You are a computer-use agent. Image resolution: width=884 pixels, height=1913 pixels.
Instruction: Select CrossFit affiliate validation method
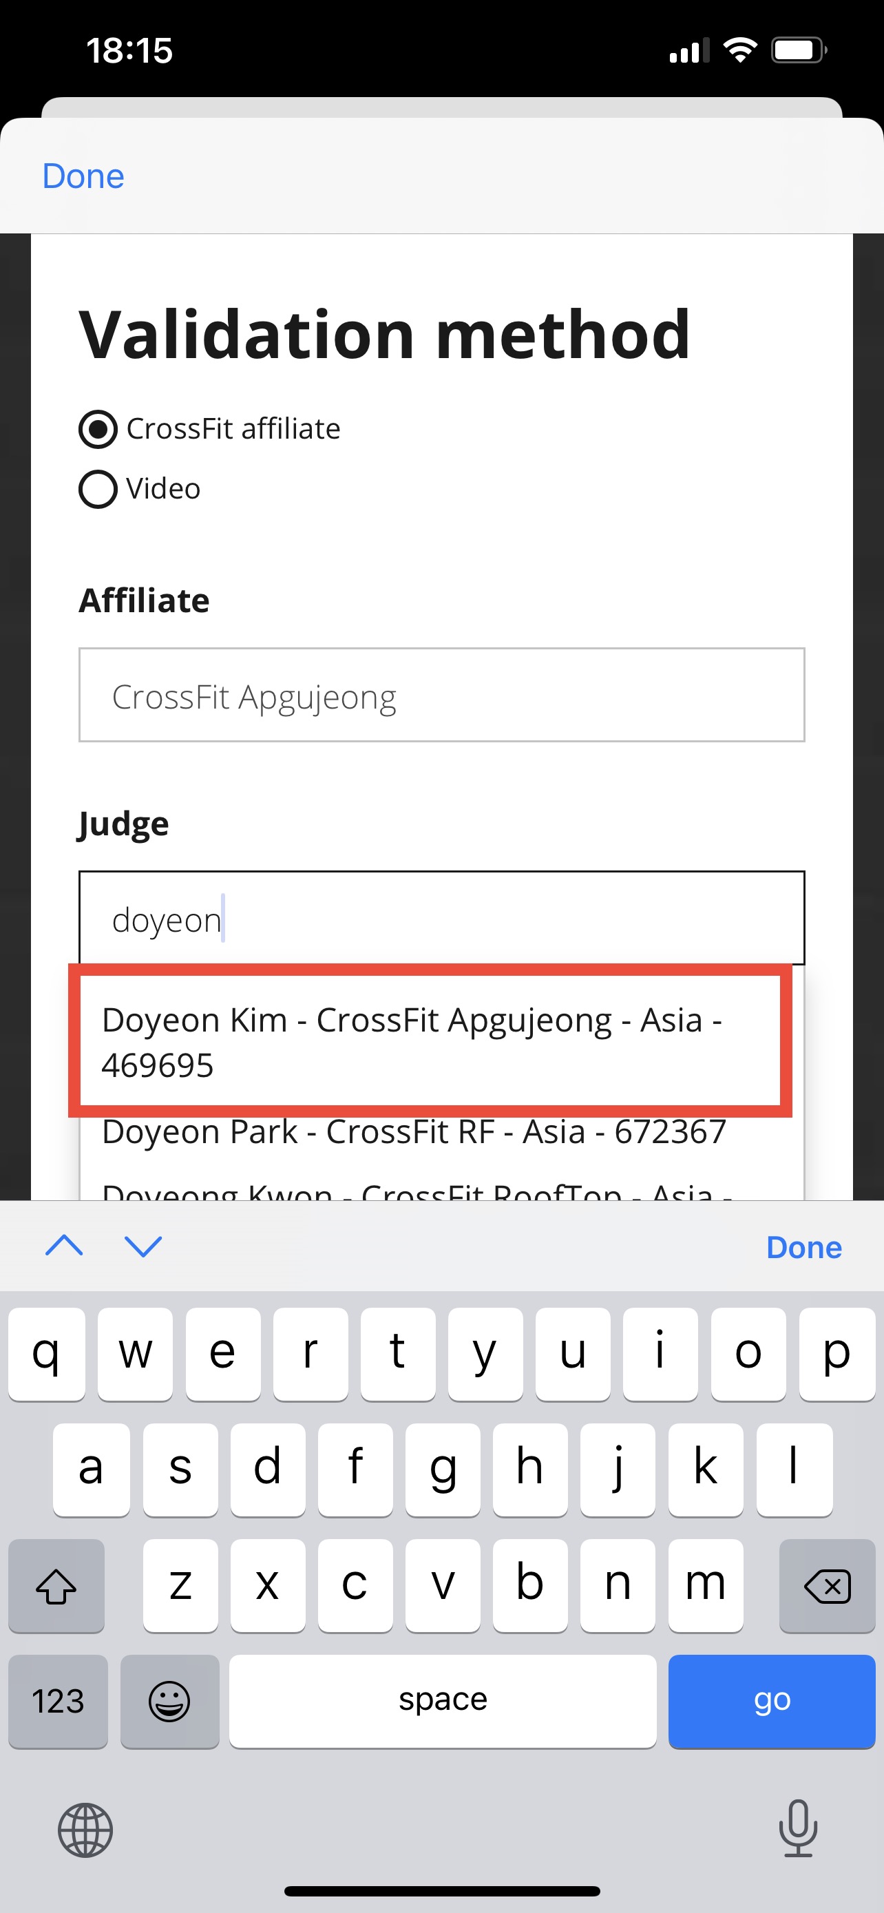click(x=209, y=428)
